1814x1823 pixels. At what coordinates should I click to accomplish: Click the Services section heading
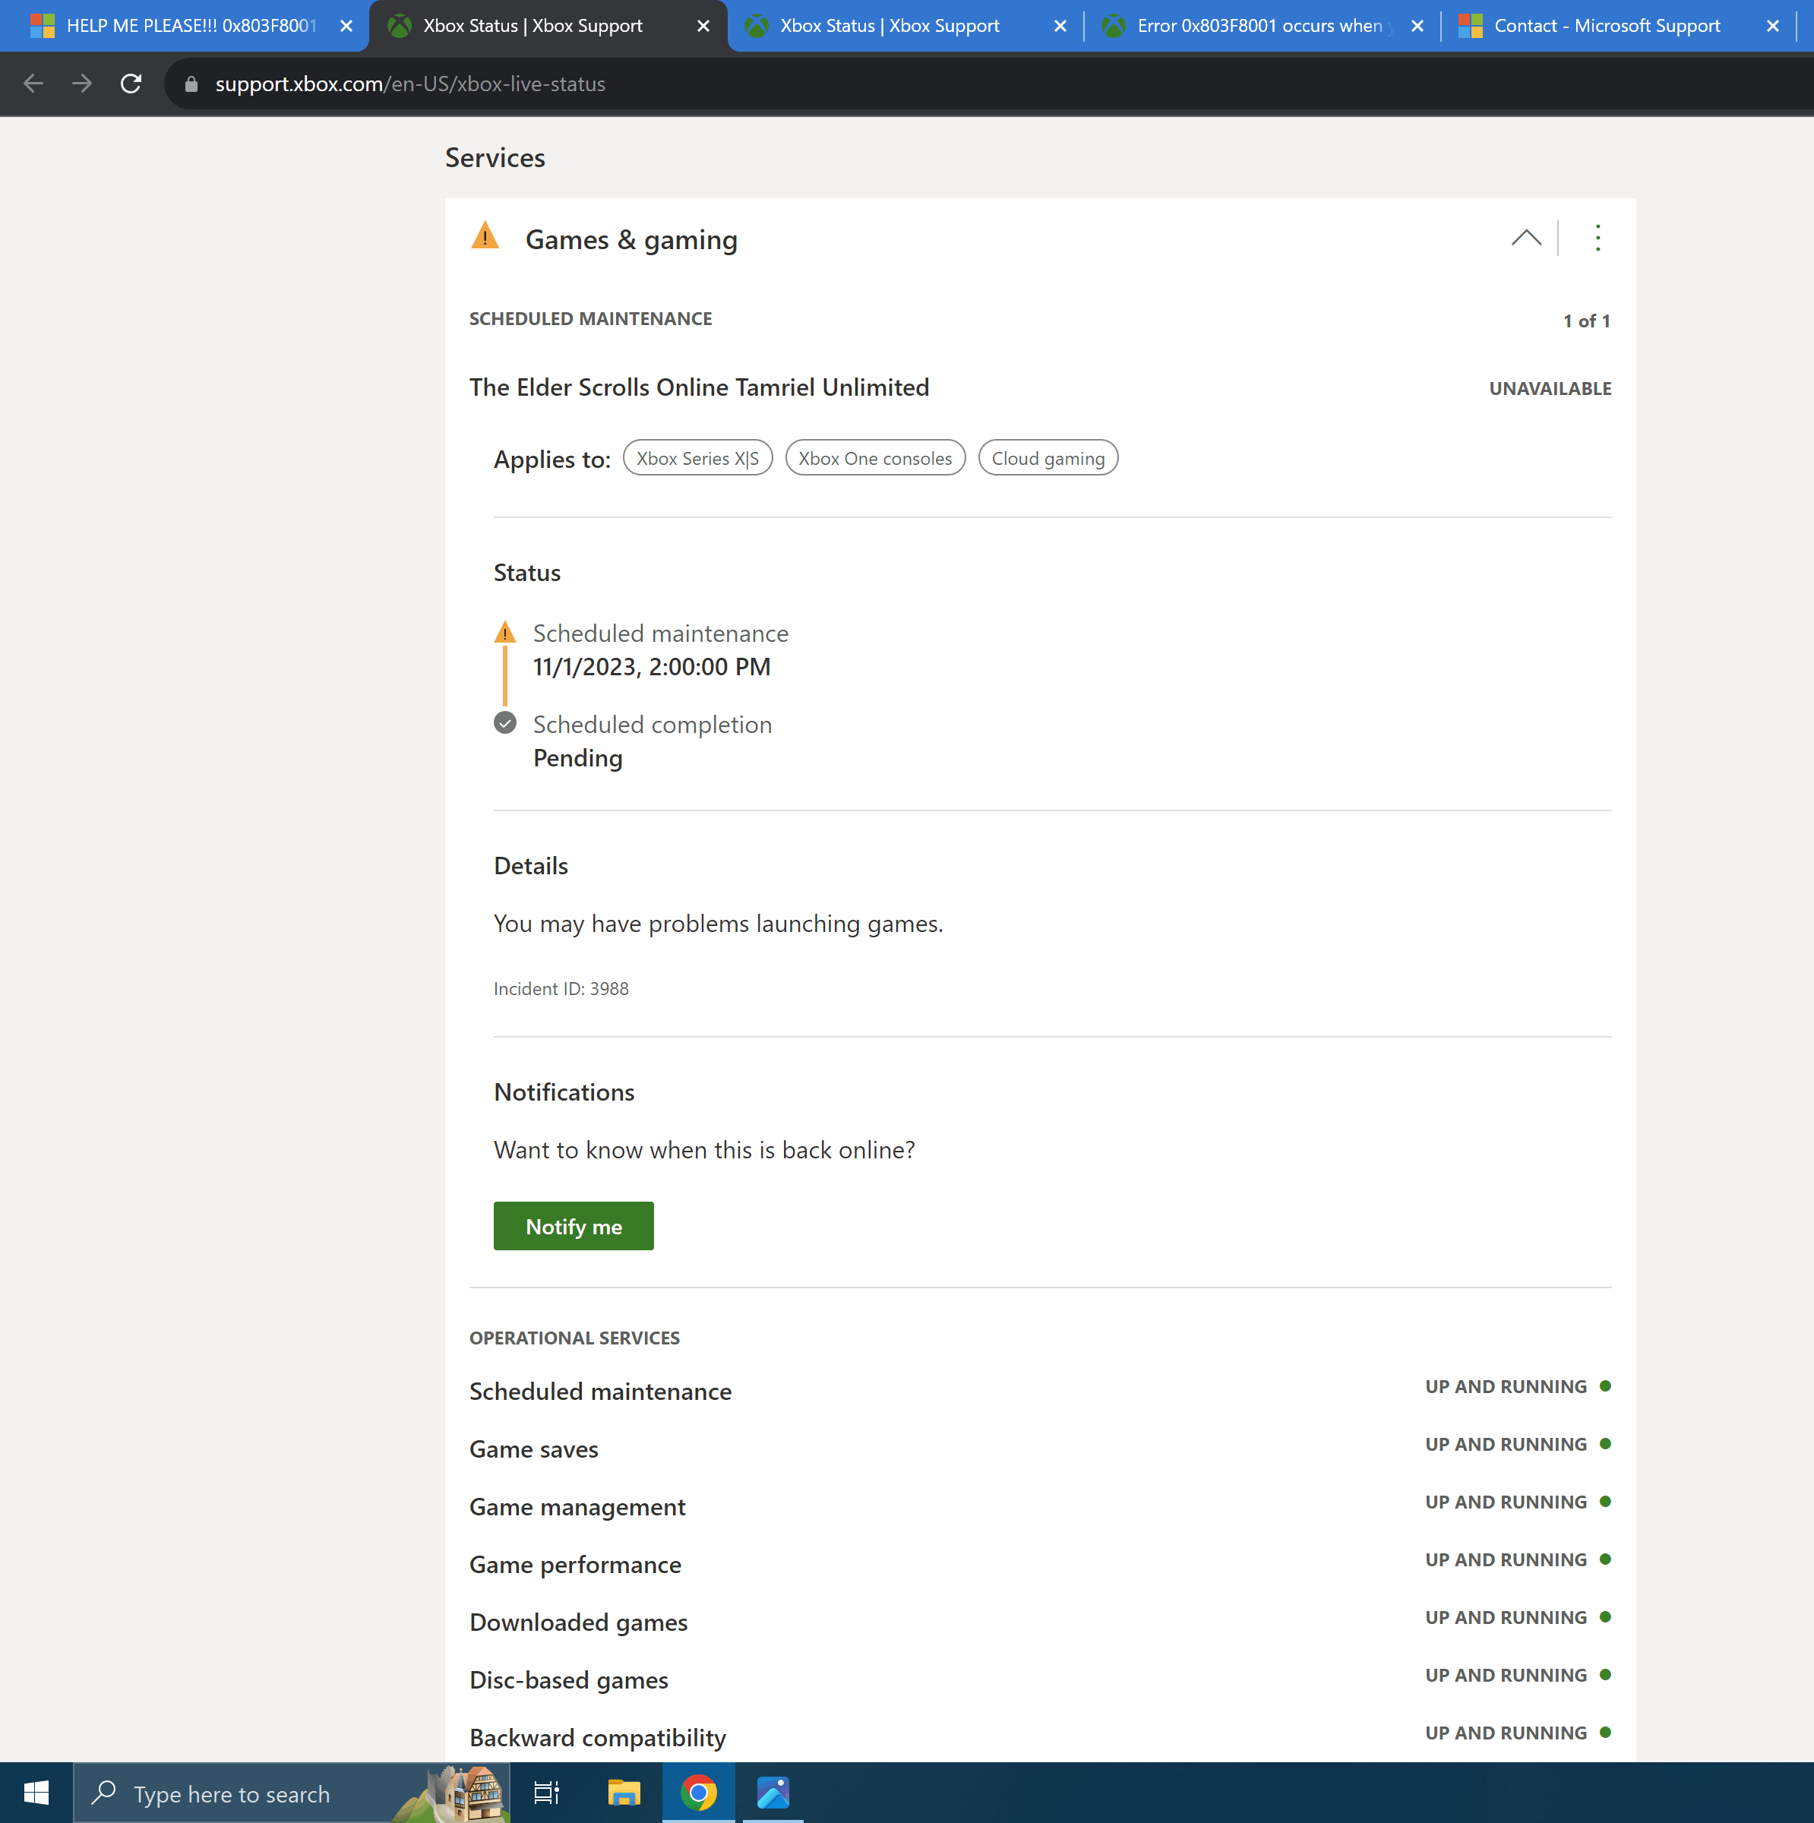coord(495,157)
